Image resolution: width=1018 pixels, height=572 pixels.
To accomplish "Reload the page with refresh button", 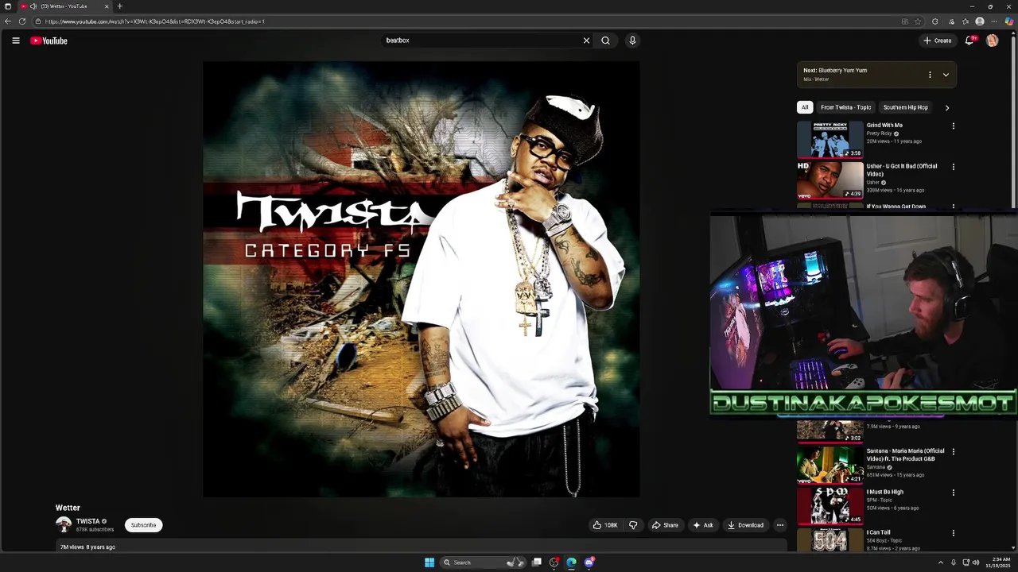I will coord(22,21).
